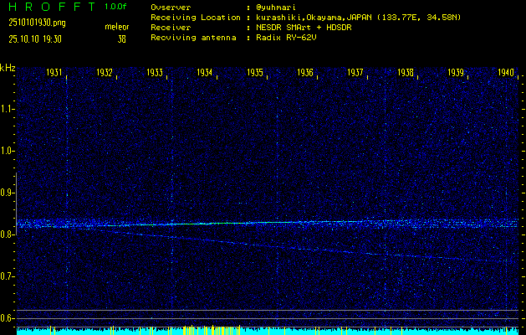Click the 1931 time marker
This screenshot has width=526, height=335.
[55, 74]
